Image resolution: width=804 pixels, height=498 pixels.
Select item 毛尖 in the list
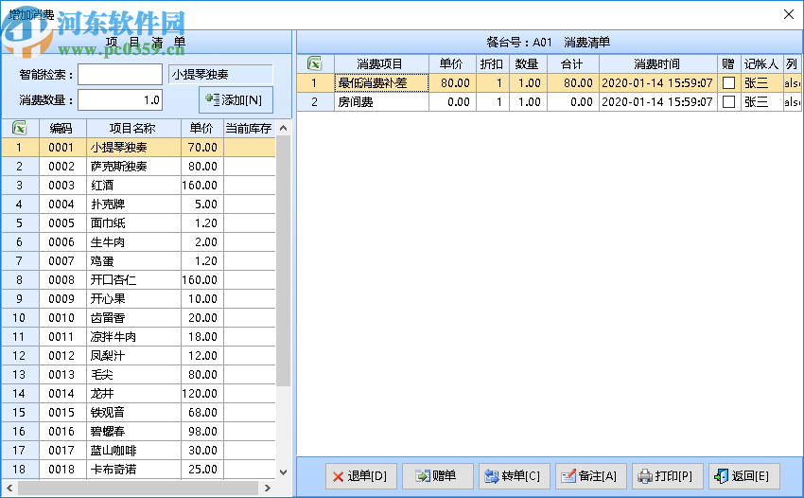133,375
